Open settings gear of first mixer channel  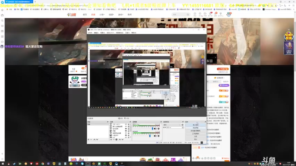point(158,129)
